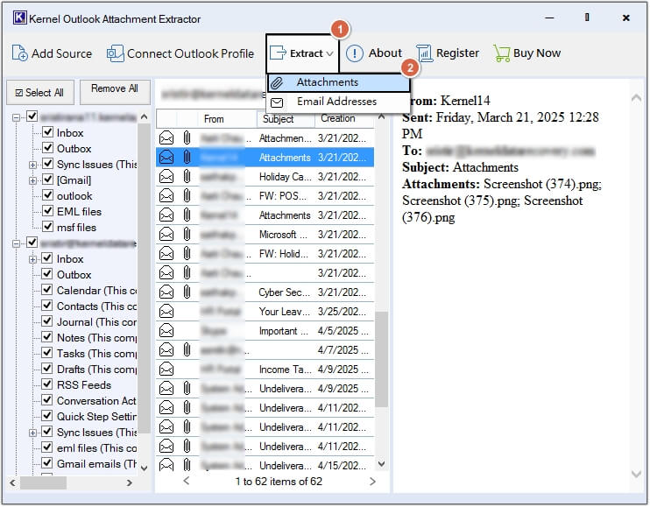
Task: Choose Email Addresses from the Extract menu
Action: 339,102
